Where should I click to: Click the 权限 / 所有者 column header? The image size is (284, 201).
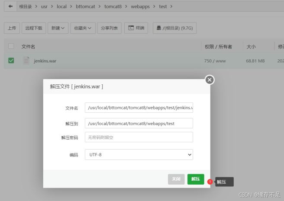pos(218,47)
